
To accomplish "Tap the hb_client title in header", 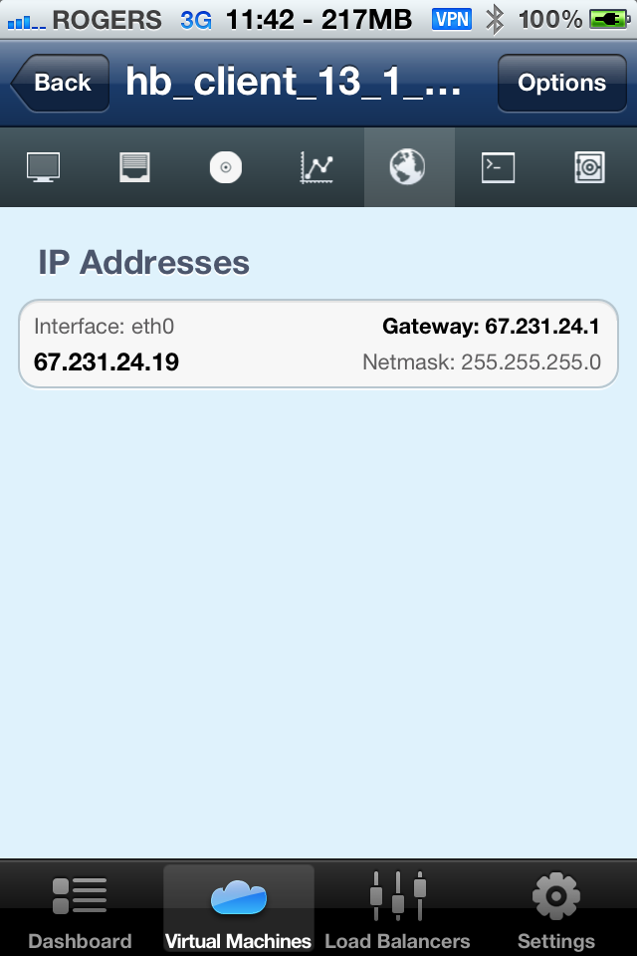I will 294,83.
